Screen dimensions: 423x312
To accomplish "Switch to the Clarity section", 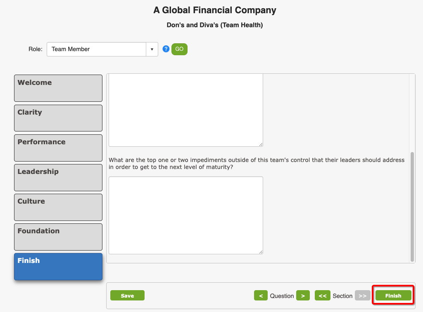I will (x=58, y=118).
